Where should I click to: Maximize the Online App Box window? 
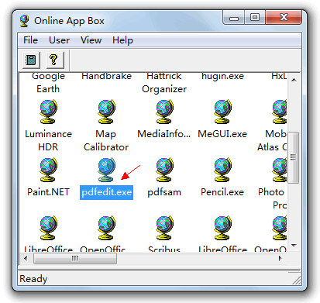pyautogui.click(x=255, y=18)
